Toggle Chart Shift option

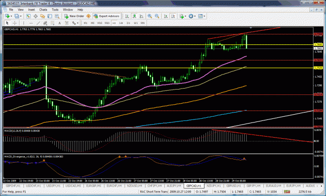pyautogui.click(x=173, y=16)
